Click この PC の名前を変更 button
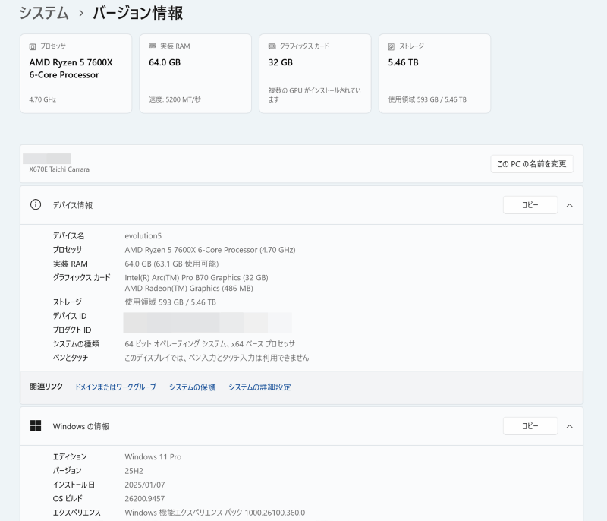This screenshot has height=521, width=607. [532, 164]
